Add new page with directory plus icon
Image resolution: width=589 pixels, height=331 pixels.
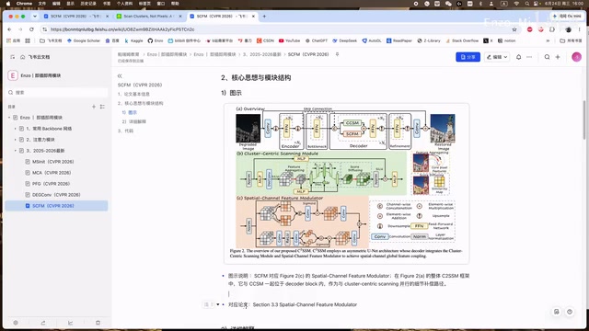[x=94, y=107]
